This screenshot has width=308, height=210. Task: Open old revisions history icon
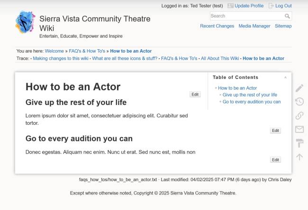(x=299, y=102)
